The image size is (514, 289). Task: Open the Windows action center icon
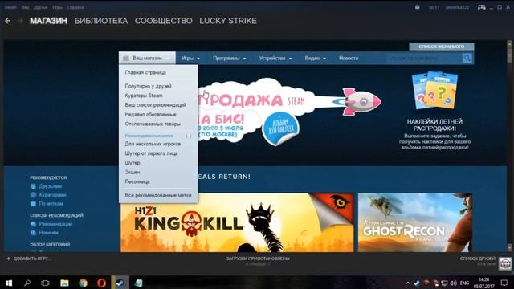tap(504, 283)
